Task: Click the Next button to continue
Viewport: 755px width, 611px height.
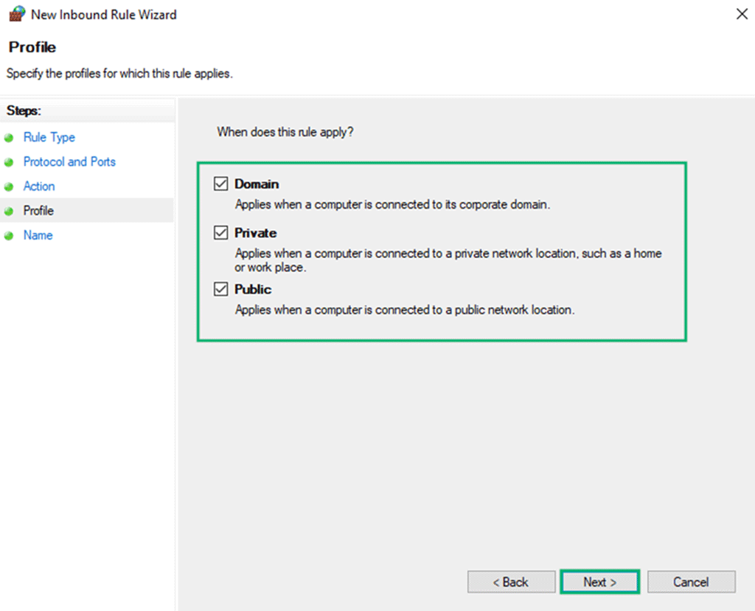Action: point(599,582)
